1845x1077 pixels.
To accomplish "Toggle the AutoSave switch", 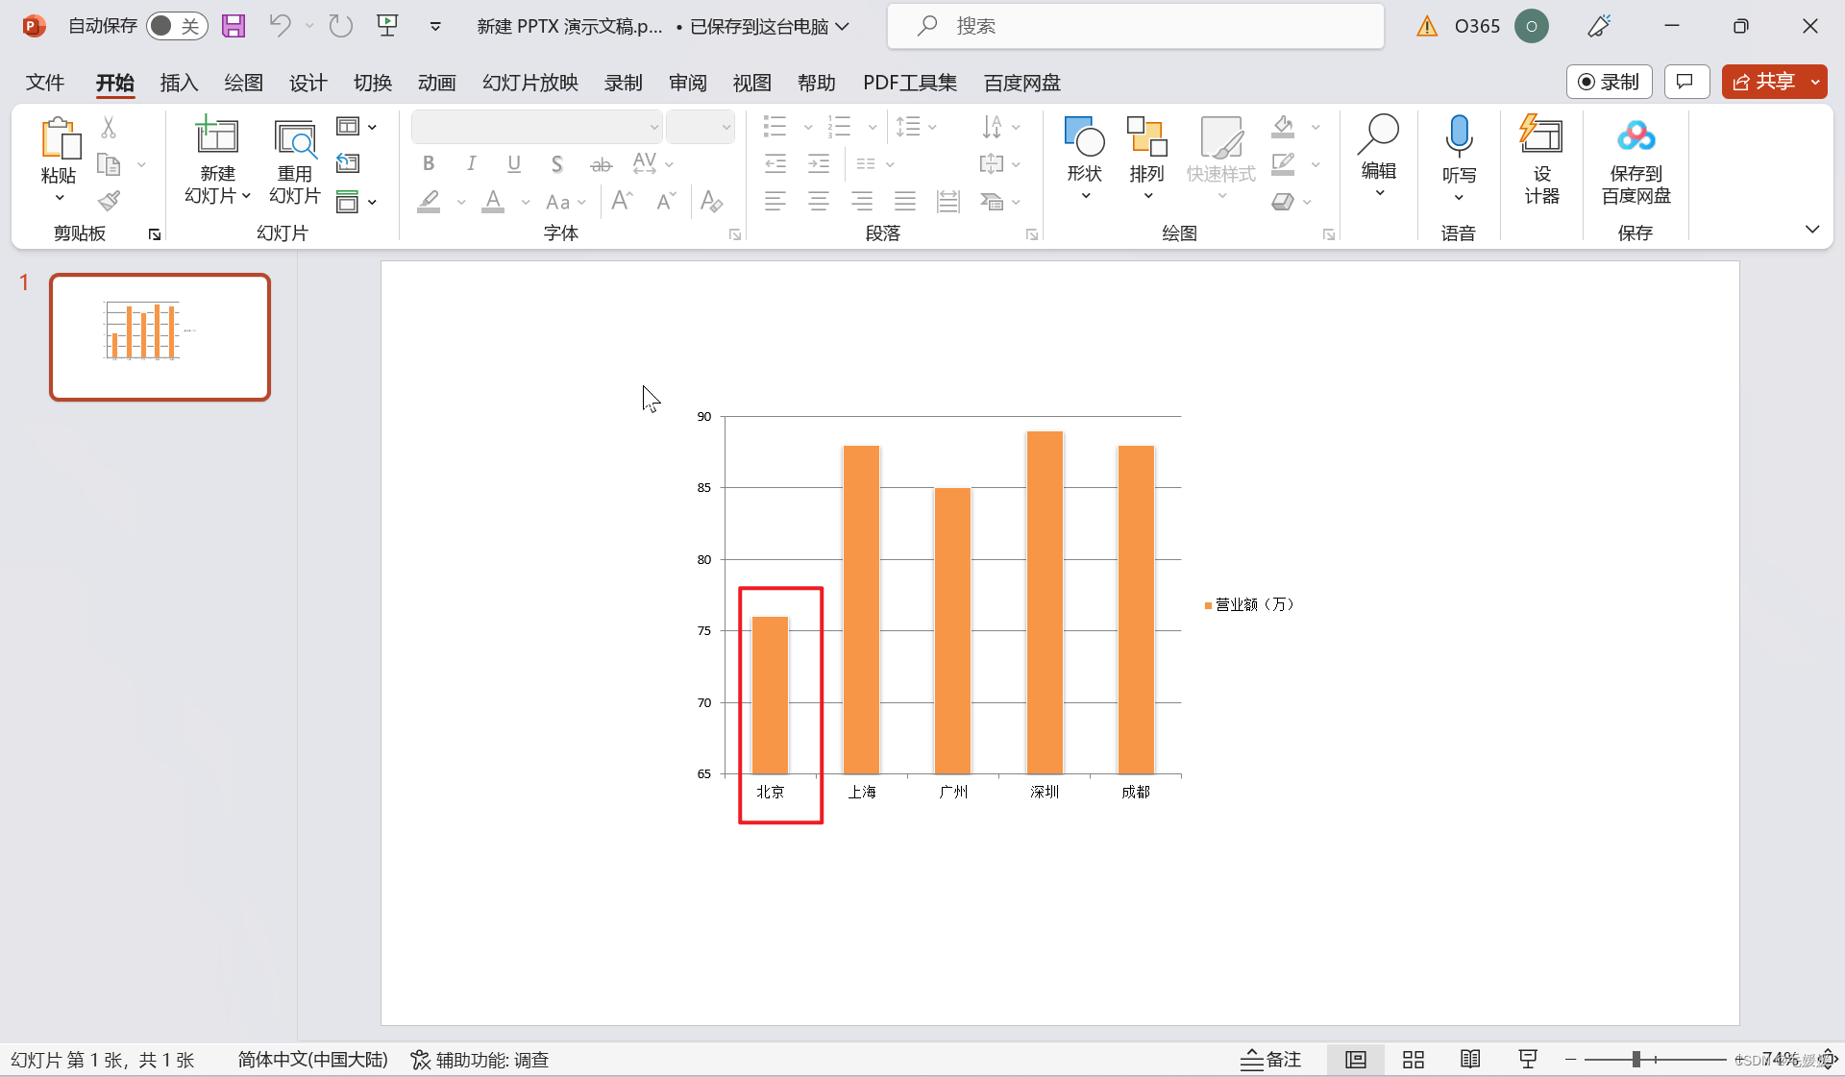I will tap(177, 26).
